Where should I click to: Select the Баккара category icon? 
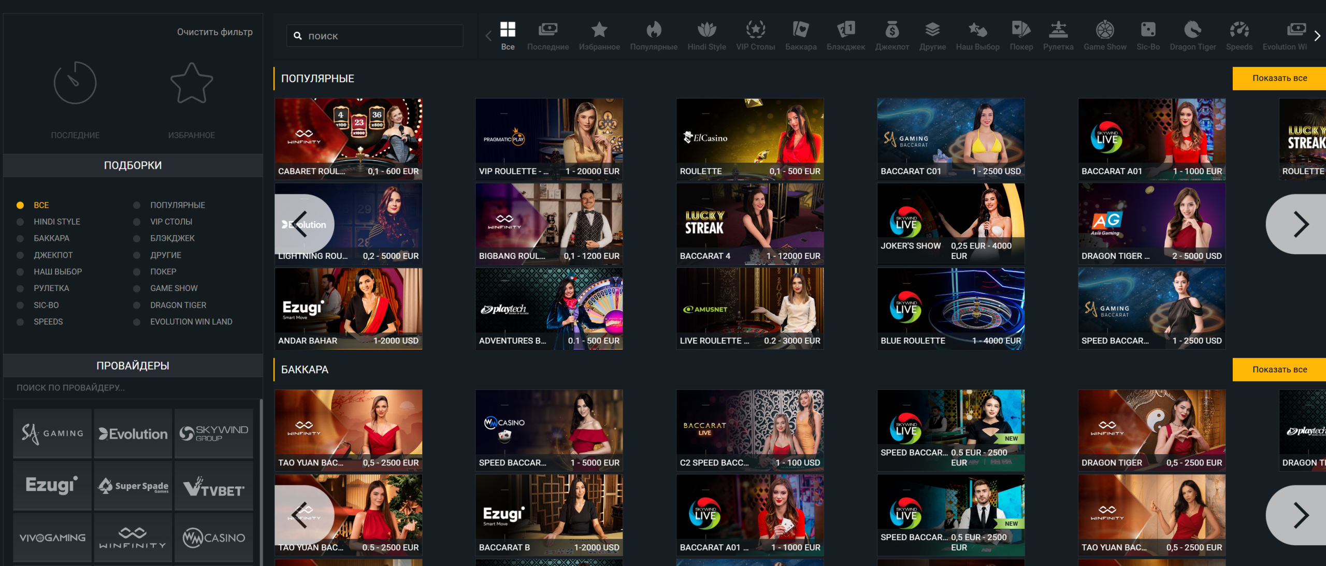[x=800, y=29]
